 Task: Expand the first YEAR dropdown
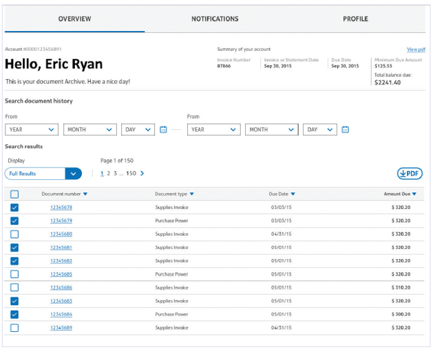coord(32,129)
